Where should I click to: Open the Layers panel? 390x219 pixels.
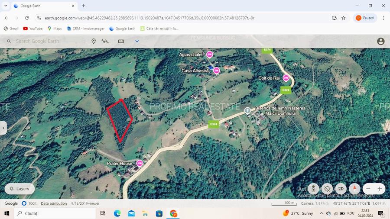click(19, 189)
